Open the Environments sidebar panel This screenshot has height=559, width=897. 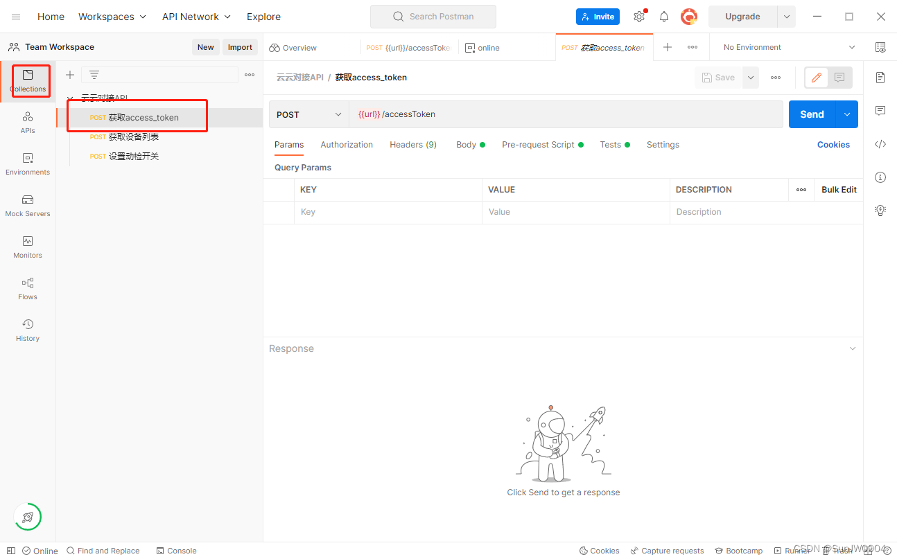(x=28, y=164)
